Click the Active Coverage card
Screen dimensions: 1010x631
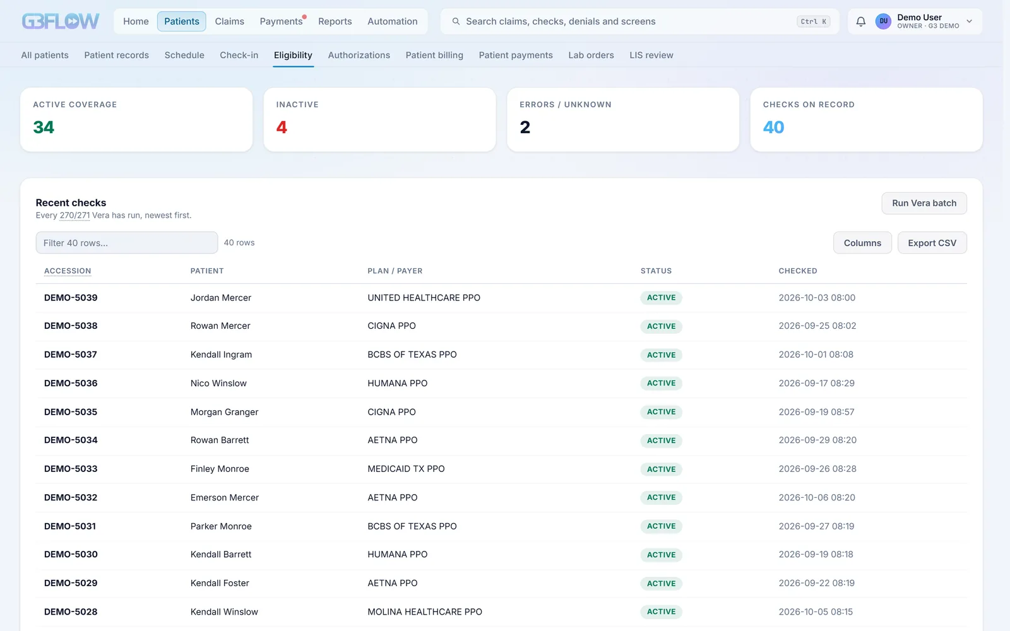(136, 119)
